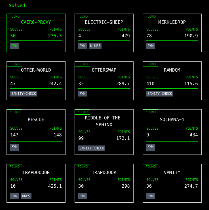Click the 36 solves value on VANITY
Viewport: 209px width, 210px height.
(149, 186)
